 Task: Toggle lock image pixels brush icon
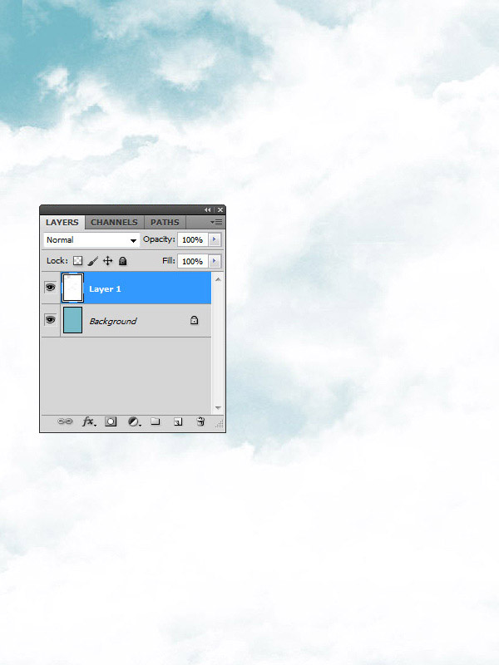pyautogui.click(x=93, y=261)
